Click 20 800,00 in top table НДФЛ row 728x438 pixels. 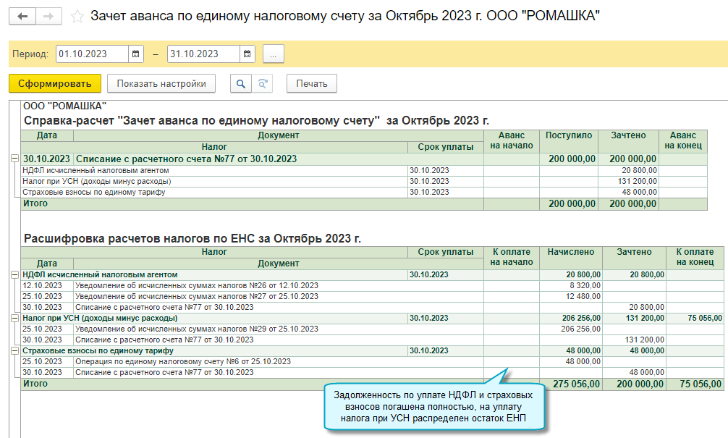point(639,170)
